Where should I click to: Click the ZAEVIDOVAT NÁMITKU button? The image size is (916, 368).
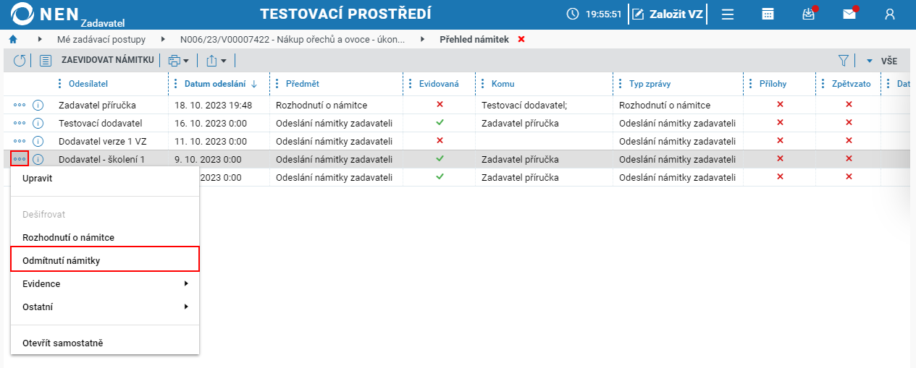point(108,61)
